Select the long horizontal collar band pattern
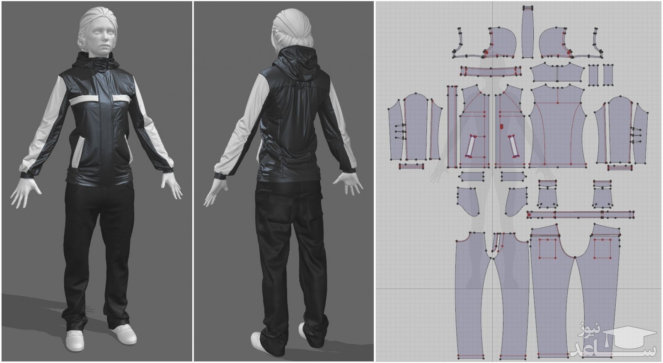 [491, 72]
